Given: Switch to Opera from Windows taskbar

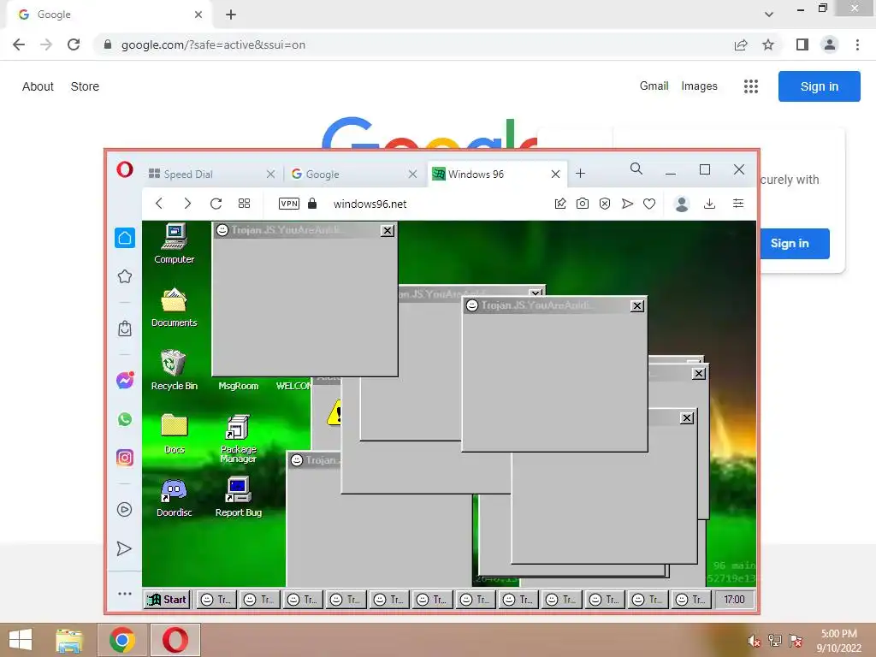Looking at the screenshot, I should [x=175, y=640].
